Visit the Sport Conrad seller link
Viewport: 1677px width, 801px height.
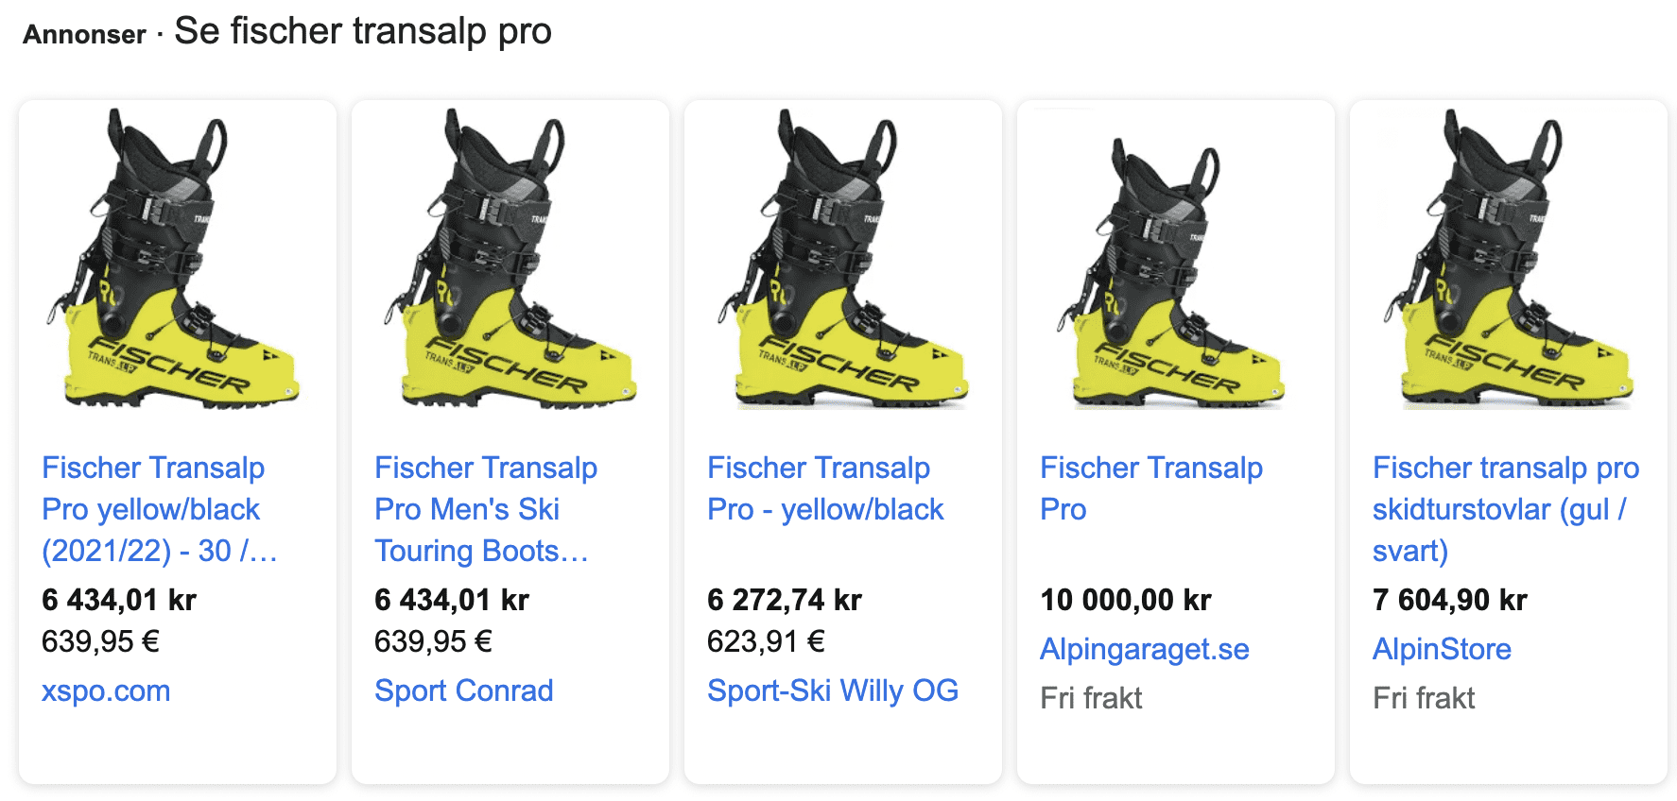tap(463, 690)
